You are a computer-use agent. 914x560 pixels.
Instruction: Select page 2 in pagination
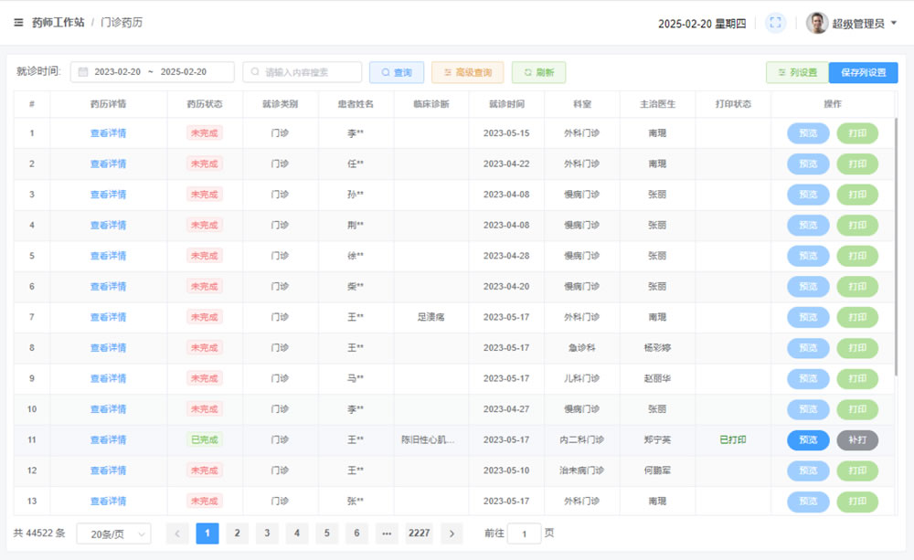[x=238, y=534]
